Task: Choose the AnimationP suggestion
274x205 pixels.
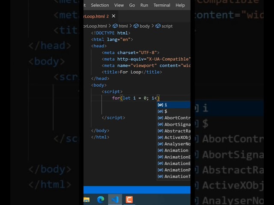Action: click(174, 170)
